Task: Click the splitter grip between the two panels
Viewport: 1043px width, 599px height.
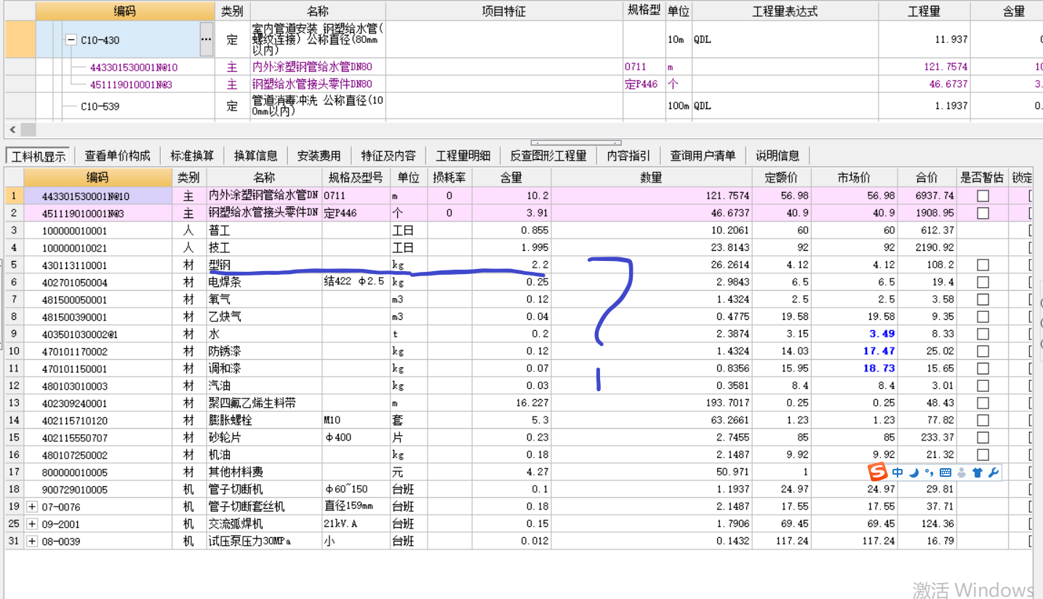Action: click(x=576, y=142)
